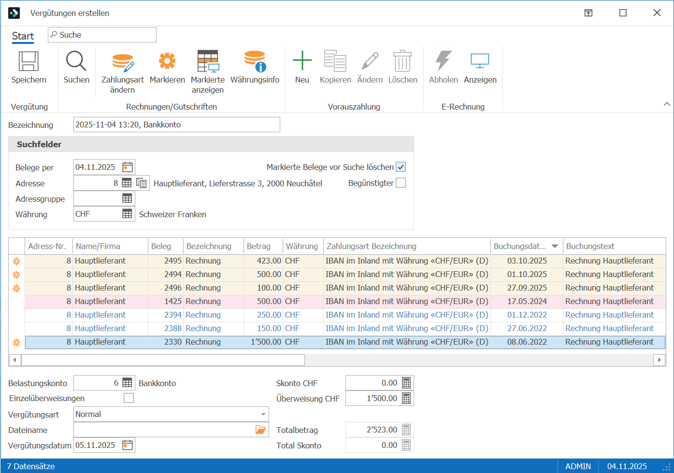Click the Suche search field

click(102, 35)
